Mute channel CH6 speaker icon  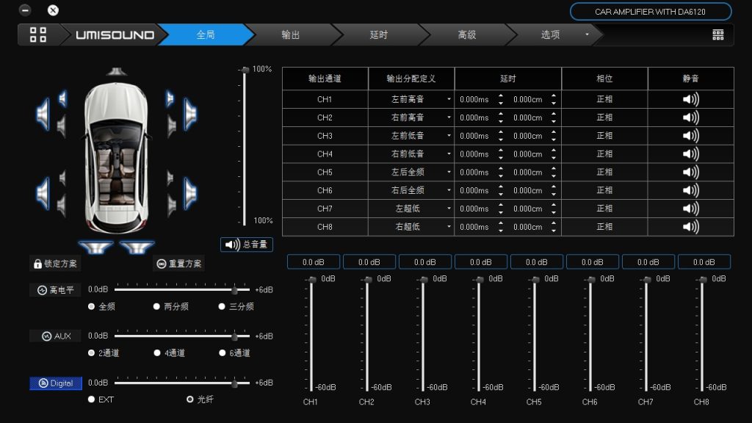click(690, 190)
